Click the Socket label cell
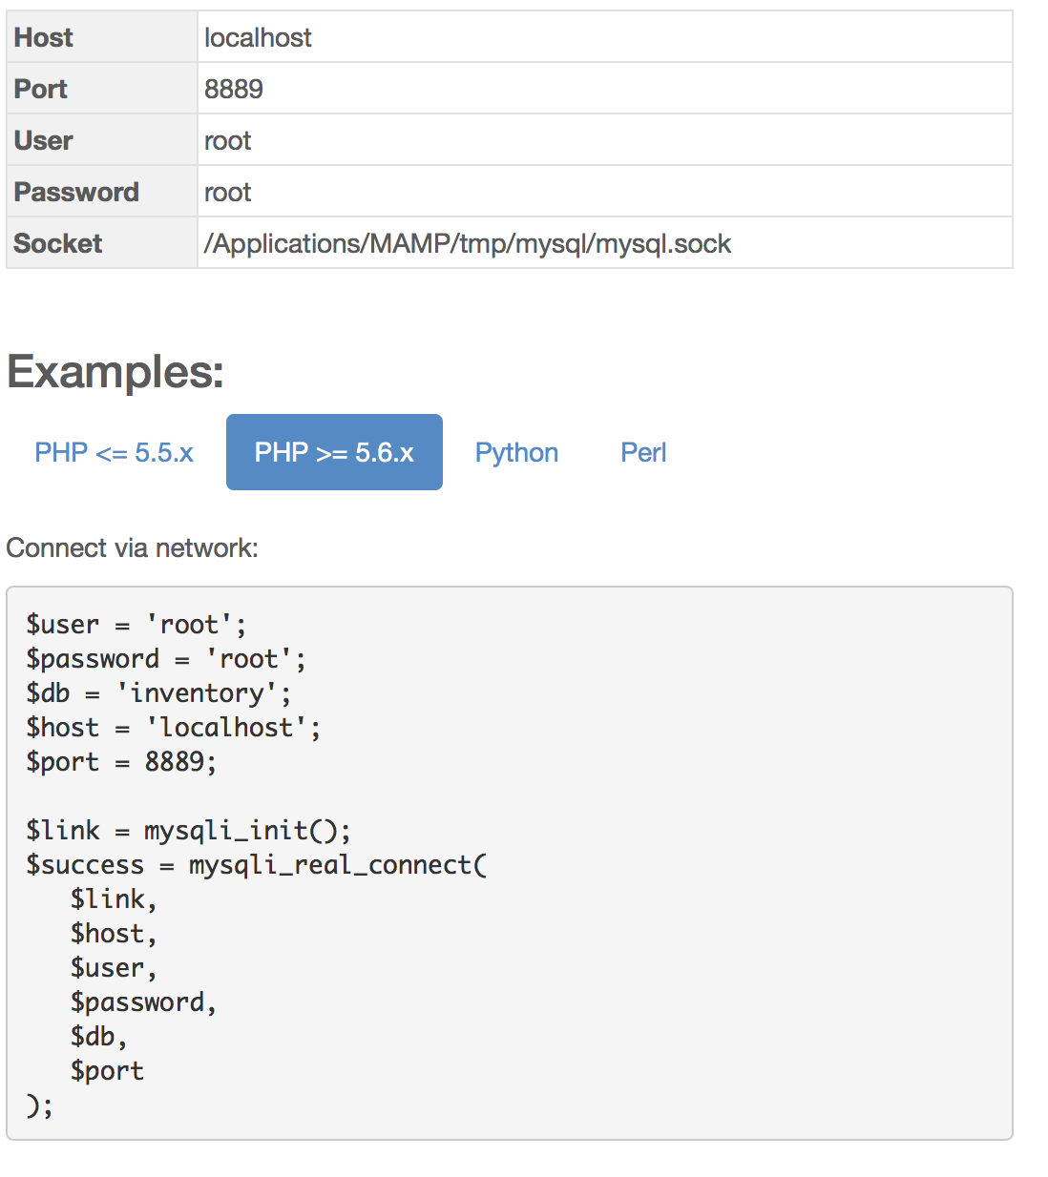The width and height of the screenshot is (1048, 1177). [58, 243]
